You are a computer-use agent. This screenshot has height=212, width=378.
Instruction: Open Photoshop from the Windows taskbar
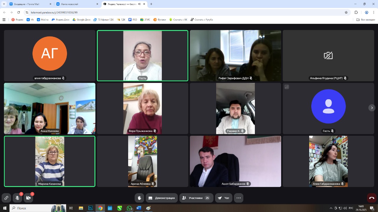coord(91,208)
